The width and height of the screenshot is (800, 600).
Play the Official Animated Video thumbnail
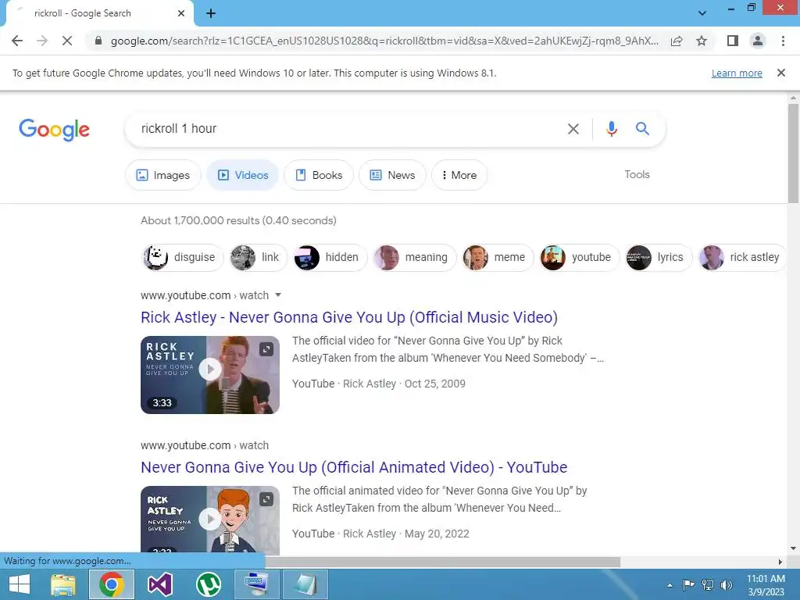tap(210, 520)
